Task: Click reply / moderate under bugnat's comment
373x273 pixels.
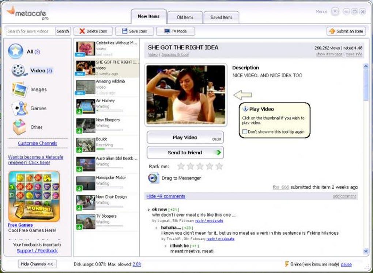Action: click(209, 221)
